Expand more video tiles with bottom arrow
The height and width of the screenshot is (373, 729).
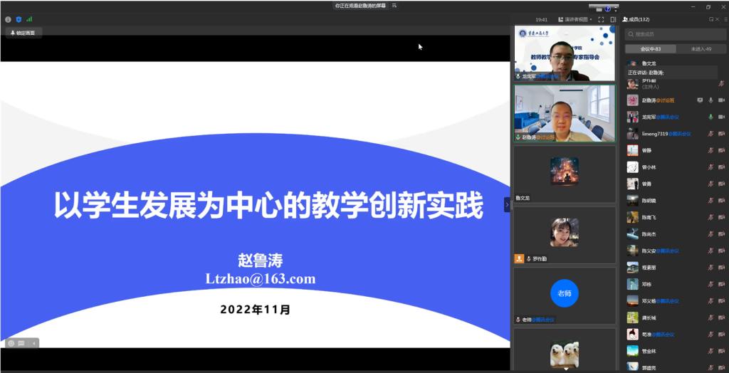[565, 369]
